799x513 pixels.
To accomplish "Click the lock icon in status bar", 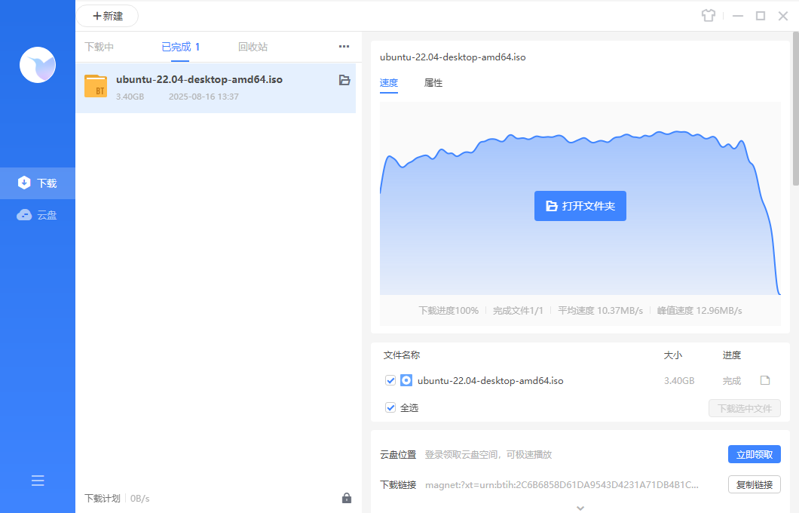I will (347, 498).
